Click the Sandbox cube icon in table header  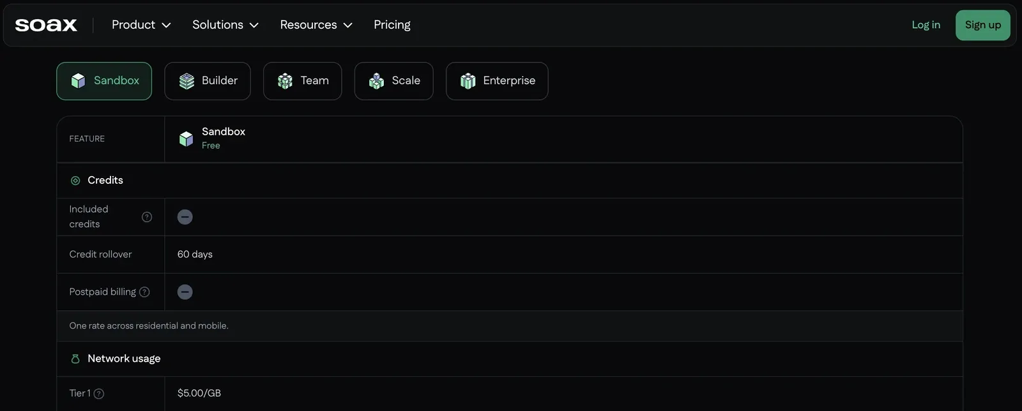click(x=186, y=138)
